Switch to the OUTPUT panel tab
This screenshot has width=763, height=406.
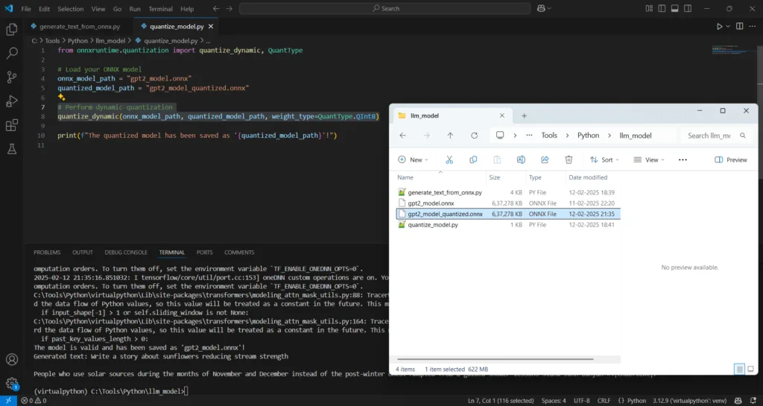[83, 253]
